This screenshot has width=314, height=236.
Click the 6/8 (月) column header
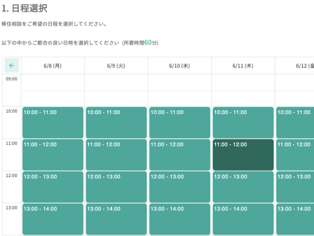pos(53,65)
